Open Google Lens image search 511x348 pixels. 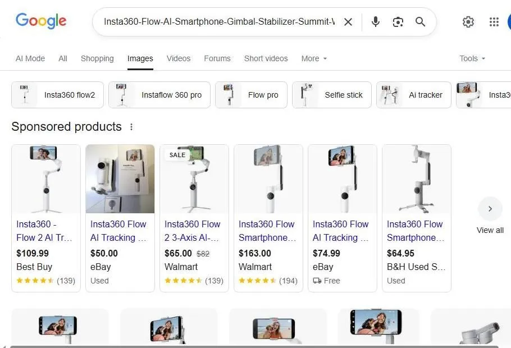[x=398, y=22]
